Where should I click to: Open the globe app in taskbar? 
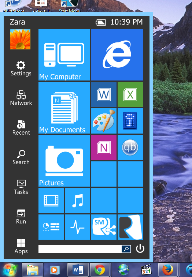coord(123,270)
